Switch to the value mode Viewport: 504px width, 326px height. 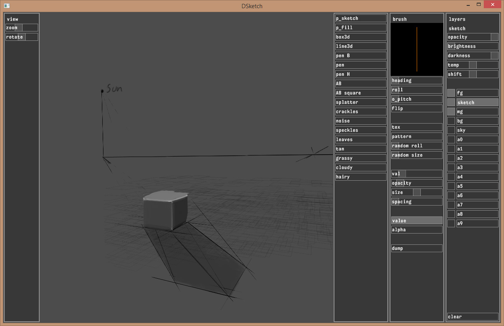tap(416, 220)
